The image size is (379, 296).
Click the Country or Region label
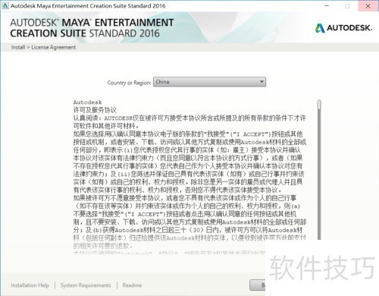pyautogui.click(x=129, y=83)
